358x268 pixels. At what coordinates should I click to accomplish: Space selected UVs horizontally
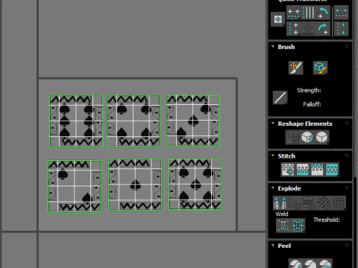341,13
